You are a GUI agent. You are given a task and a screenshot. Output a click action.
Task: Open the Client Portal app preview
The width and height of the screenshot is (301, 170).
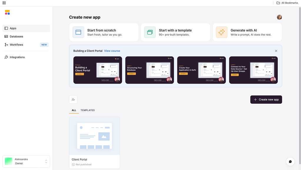point(94,136)
